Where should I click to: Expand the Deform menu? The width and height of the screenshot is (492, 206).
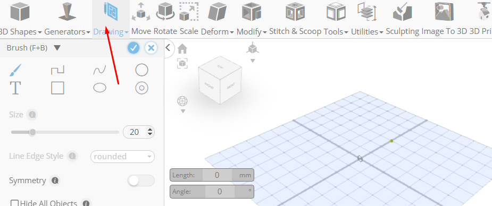231,32
